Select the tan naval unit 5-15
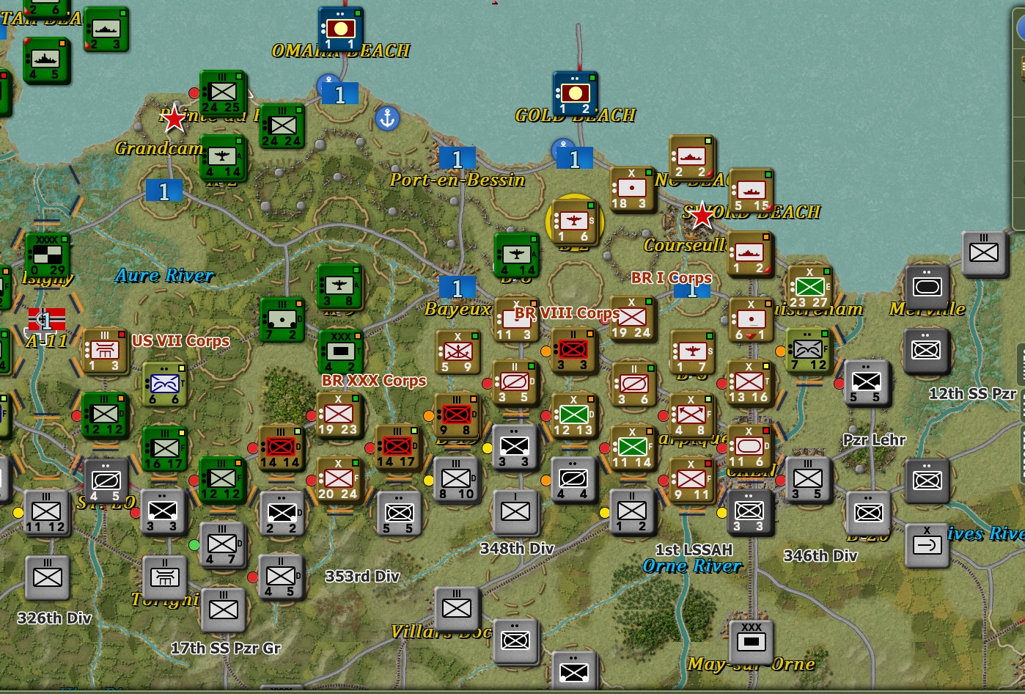1025x694 pixels. click(x=751, y=191)
